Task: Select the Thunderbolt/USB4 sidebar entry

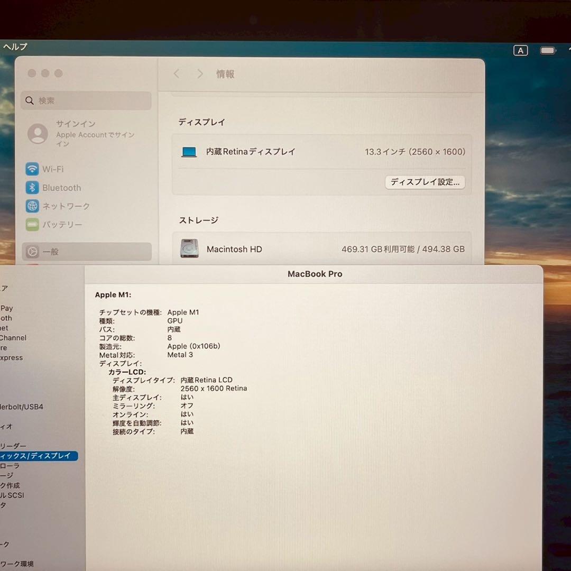Action: (x=21, y=407)
